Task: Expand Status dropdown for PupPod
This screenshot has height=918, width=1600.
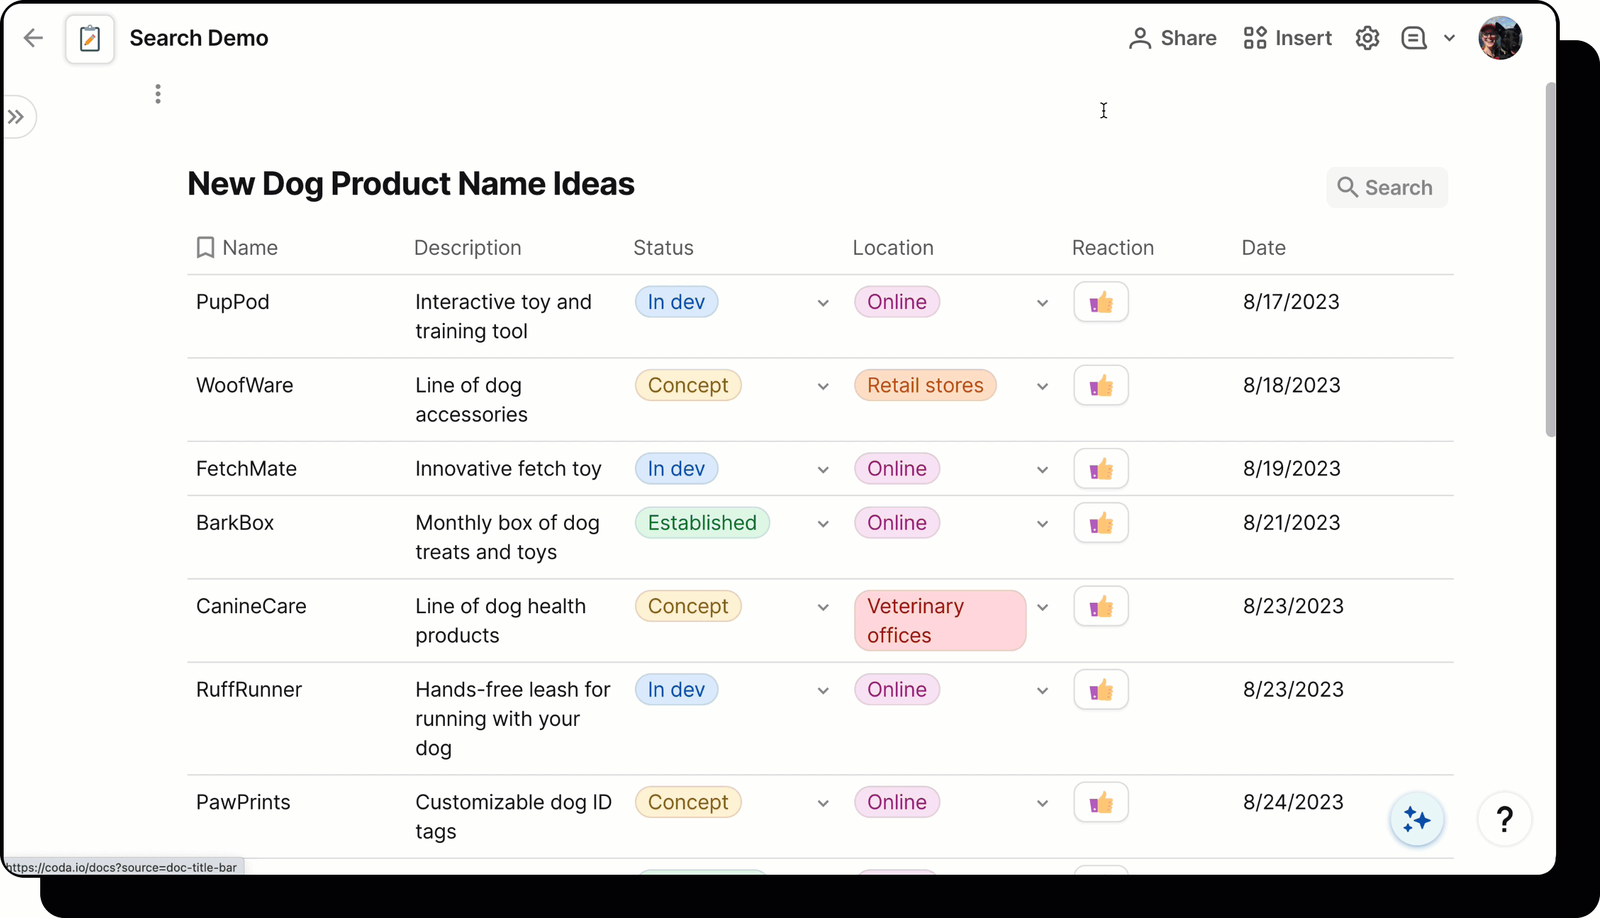Action: click(x=823, y=304)
